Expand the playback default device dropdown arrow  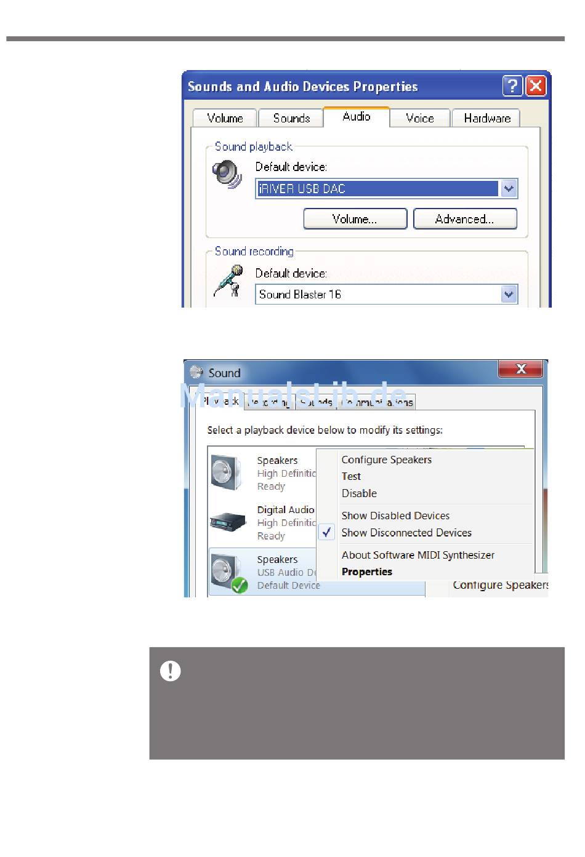tap(509, 189)
